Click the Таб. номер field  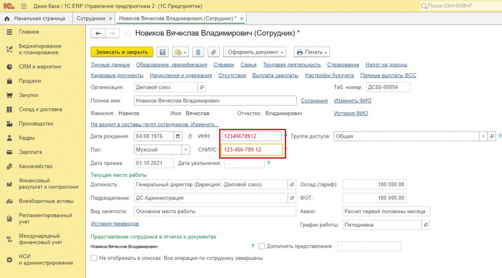(x=388, y=87)
